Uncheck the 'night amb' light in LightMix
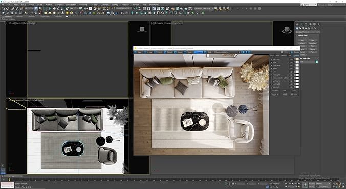Image resolution: width=346 pixels, height=189 pixels. [x=271, y=59]
